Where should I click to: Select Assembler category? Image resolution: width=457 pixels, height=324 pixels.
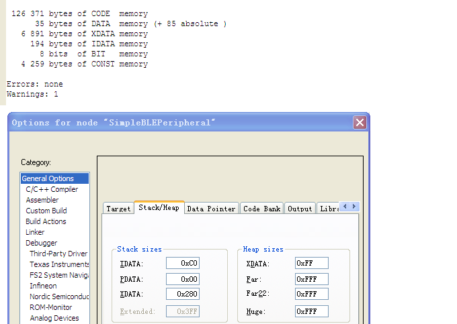pyautogui.click(x=42, y=200)
